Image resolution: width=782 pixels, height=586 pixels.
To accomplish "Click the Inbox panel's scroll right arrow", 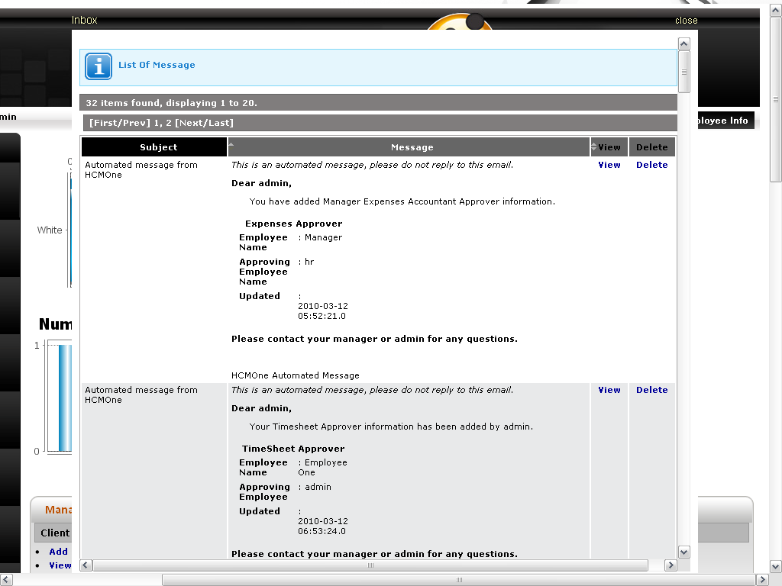I will (x=671, y=565).
